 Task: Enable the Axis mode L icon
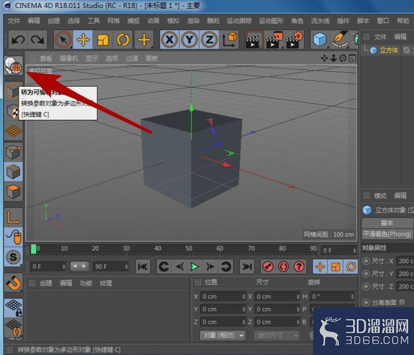[13, 217]
